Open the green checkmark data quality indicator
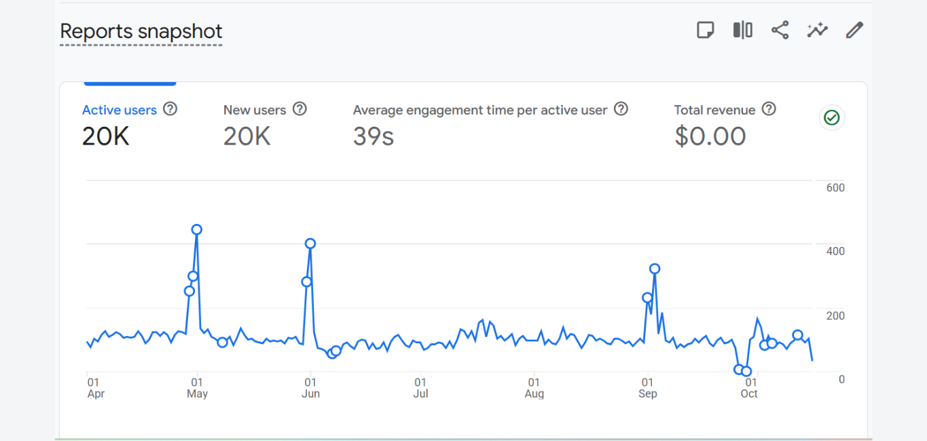 pyautogui.click(x=831, y=118)
